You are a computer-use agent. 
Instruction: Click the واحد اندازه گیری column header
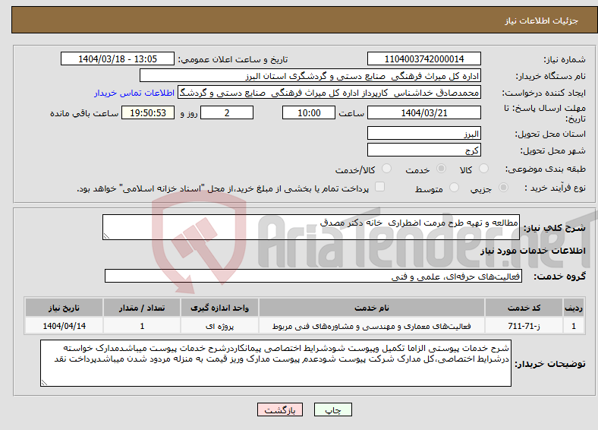pyautogui.click(x=219, y=308)
